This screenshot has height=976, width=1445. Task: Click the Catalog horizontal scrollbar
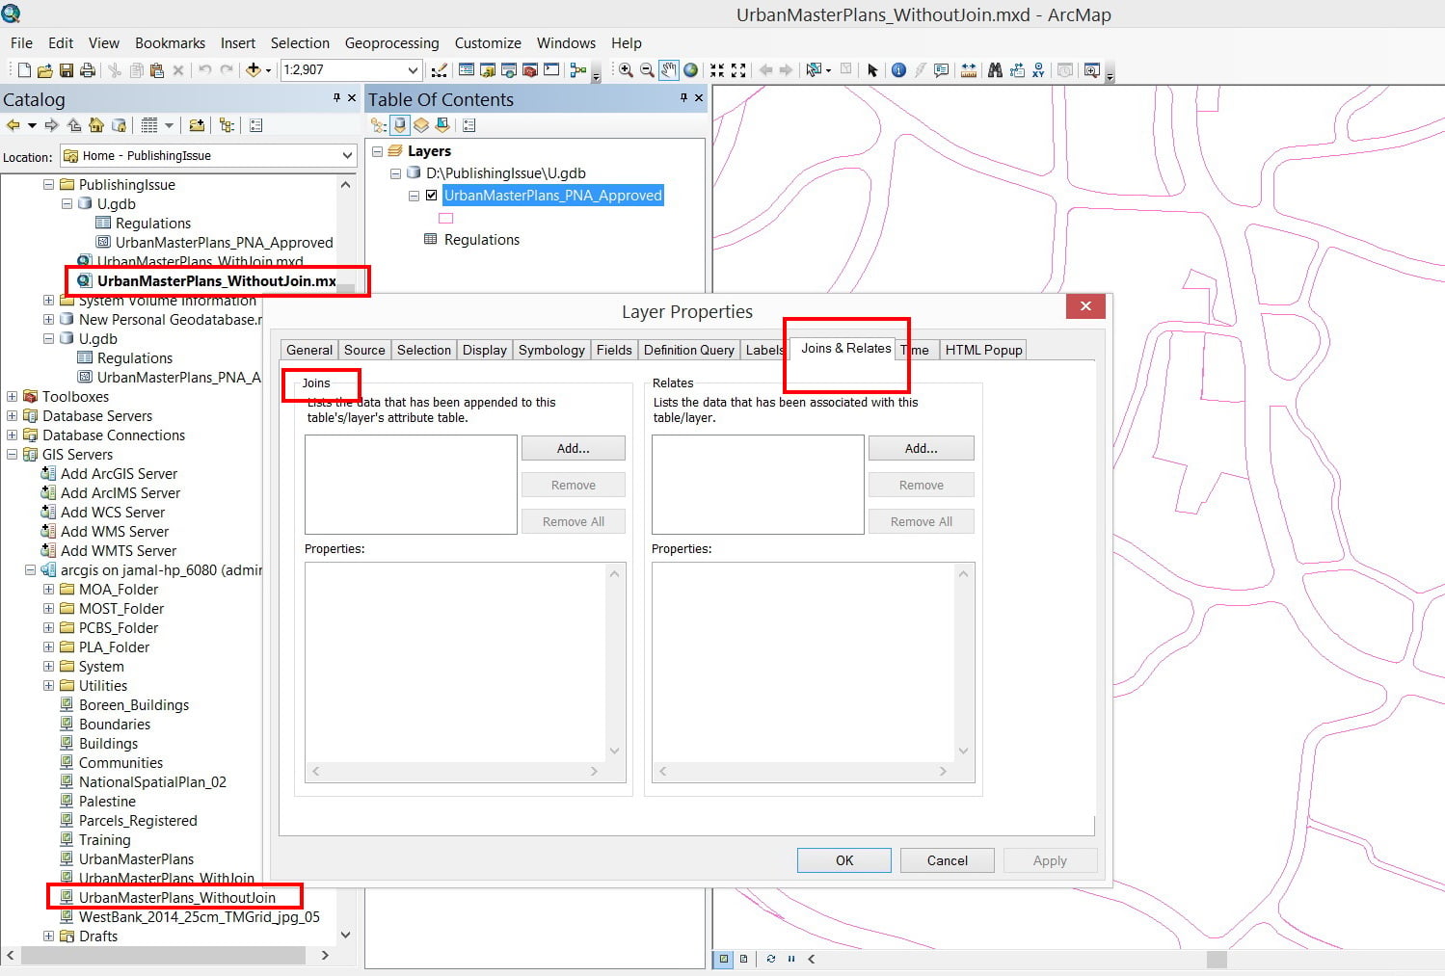[x=163, y=955]
